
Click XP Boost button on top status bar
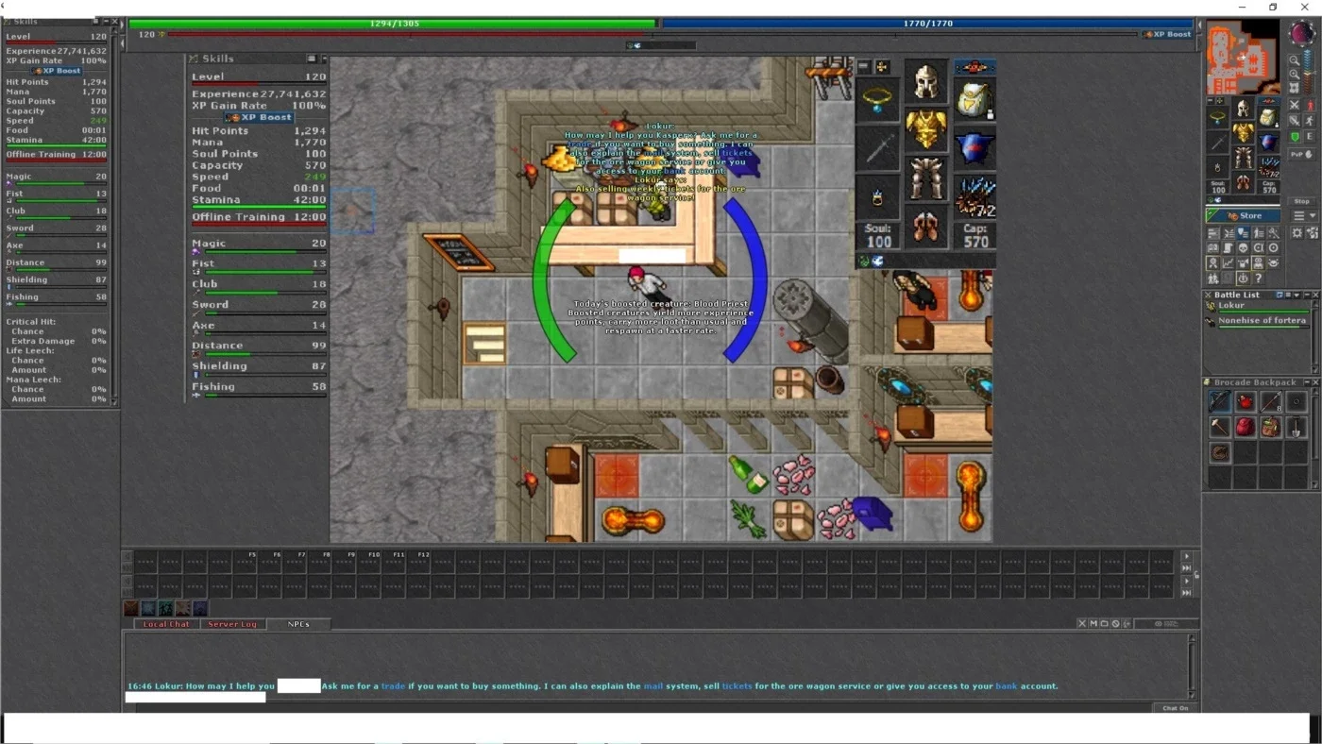click(1167, 34)
